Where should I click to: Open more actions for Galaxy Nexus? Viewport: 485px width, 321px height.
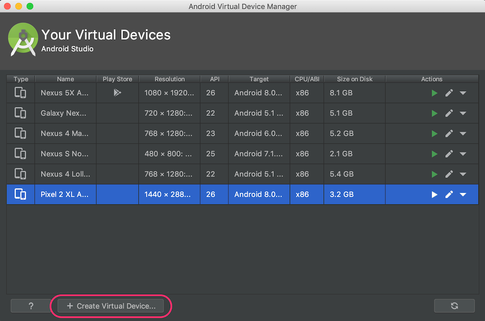pyautogui.click(x=463, y=114)
